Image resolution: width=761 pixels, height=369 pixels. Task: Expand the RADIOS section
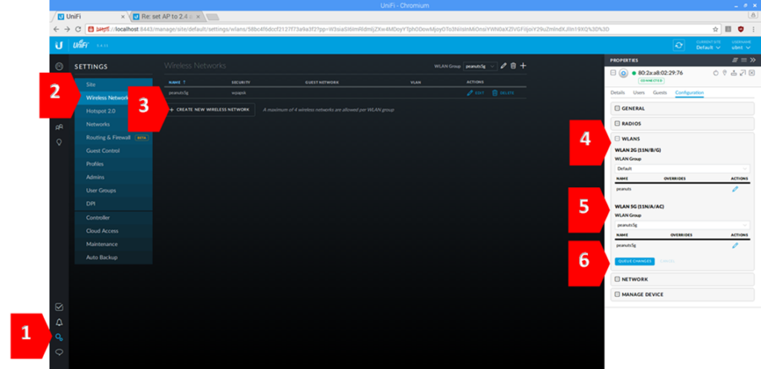point(682,124)
